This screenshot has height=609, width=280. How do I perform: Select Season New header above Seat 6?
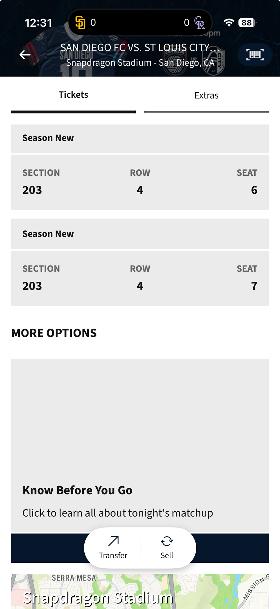(140, 139)
